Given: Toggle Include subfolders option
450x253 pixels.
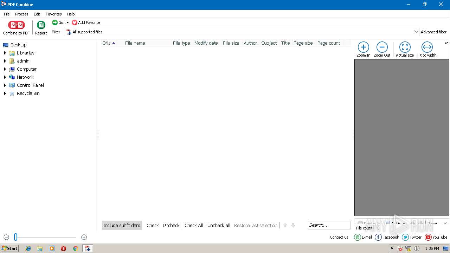Looking at the screenshot, I should pos(122,225).
